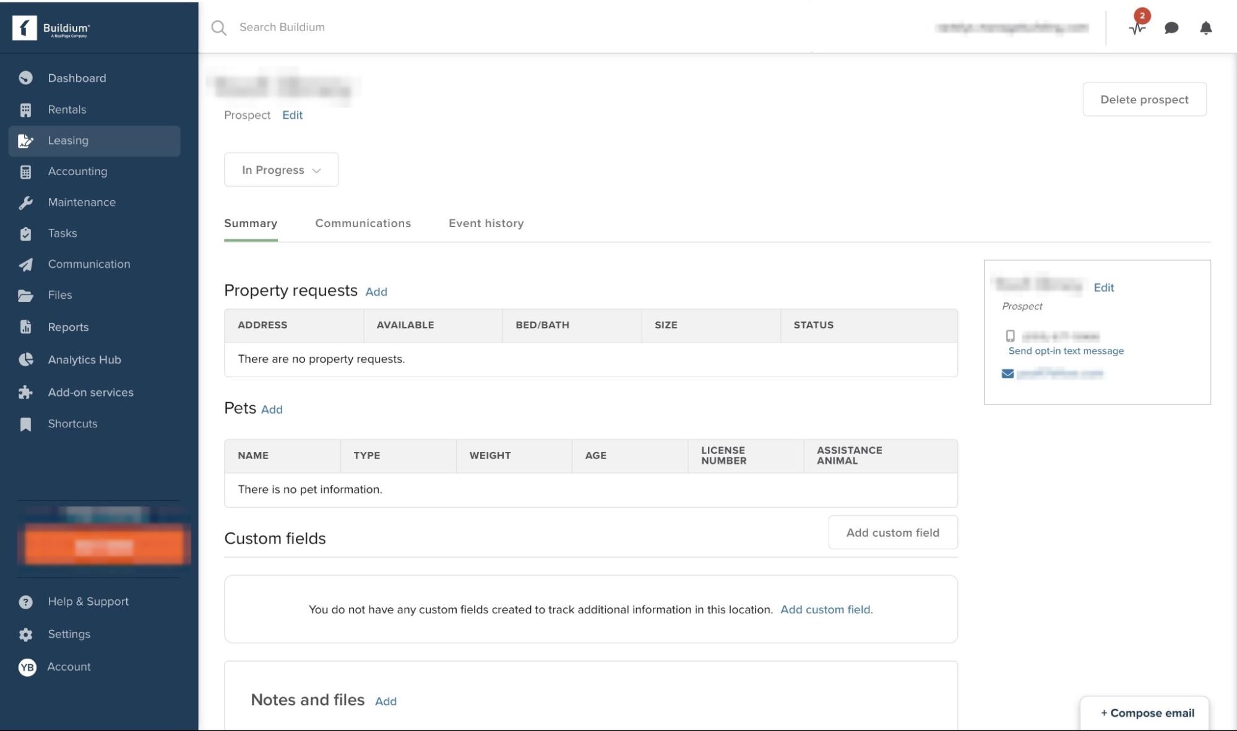Click the Maintenance wrench icon
The height and width of the screenshot is (731, 1237).
pos(25,202)
